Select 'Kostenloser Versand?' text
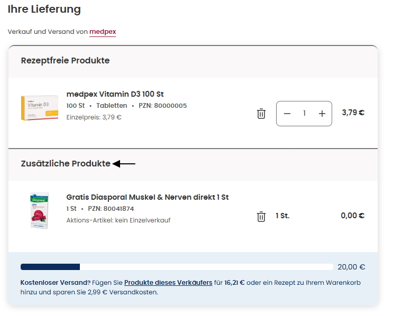393x316 pixels. [55, 283]
